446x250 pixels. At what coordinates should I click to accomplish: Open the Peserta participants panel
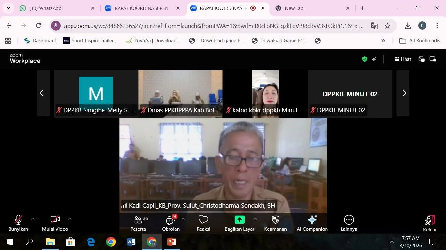click(138, 223)
